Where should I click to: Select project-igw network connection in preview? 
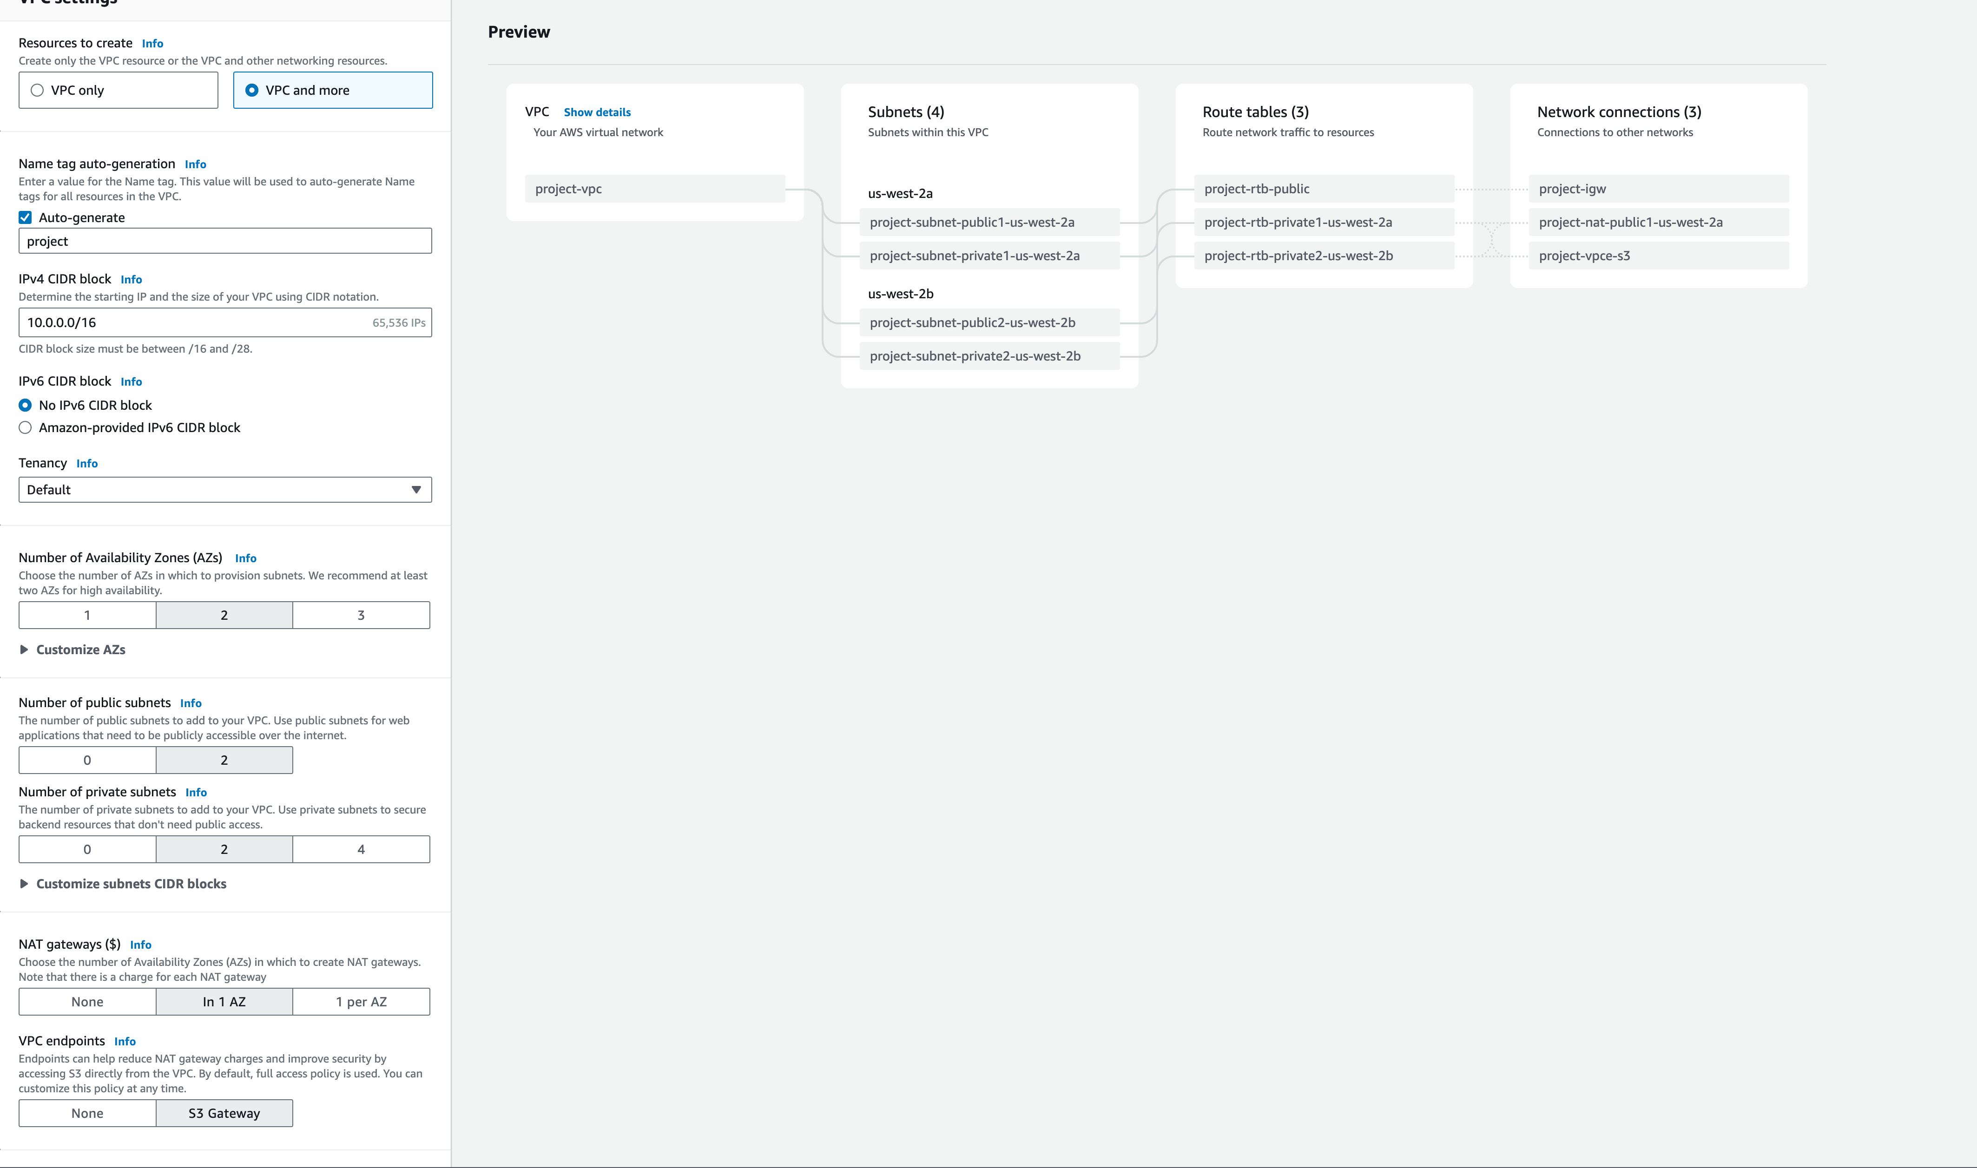click(x=1657, y=189)
